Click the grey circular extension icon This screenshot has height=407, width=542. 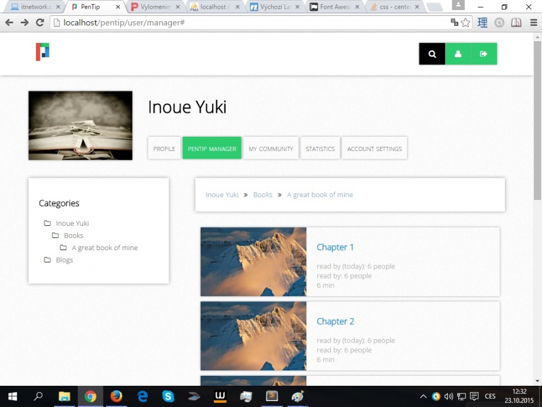tap(499, 23)
